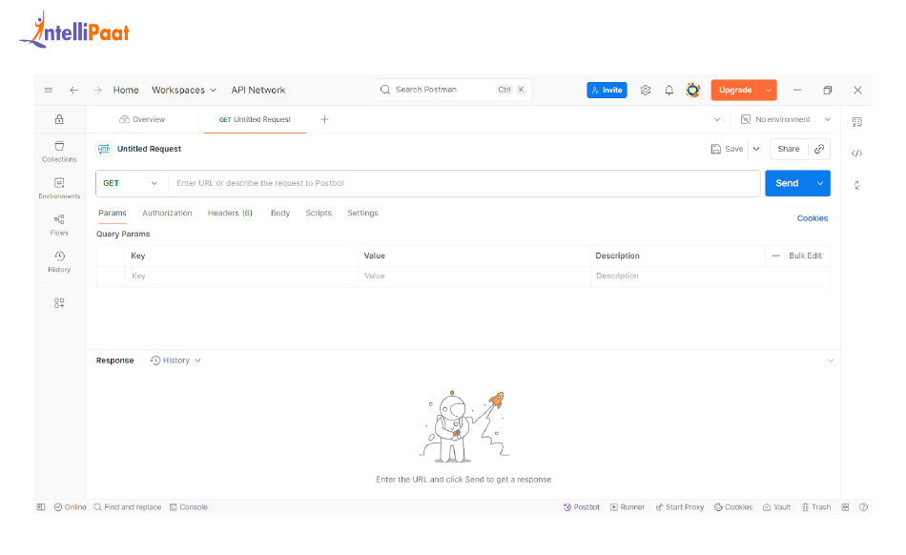The image size is (906, 555).
Task: Open Trash in the status bar
Action: 815,507
